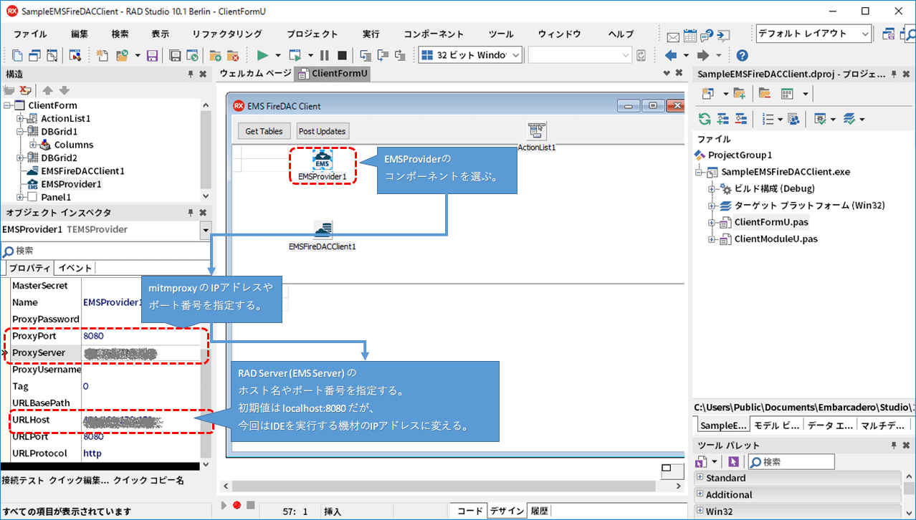Click the Step Over debug icon
Viewport: 916px width, 520px height.
point(383,55)
